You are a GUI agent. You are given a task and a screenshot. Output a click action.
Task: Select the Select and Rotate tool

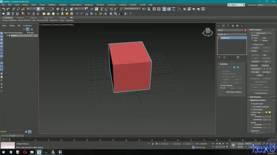[x=62, y=9]
